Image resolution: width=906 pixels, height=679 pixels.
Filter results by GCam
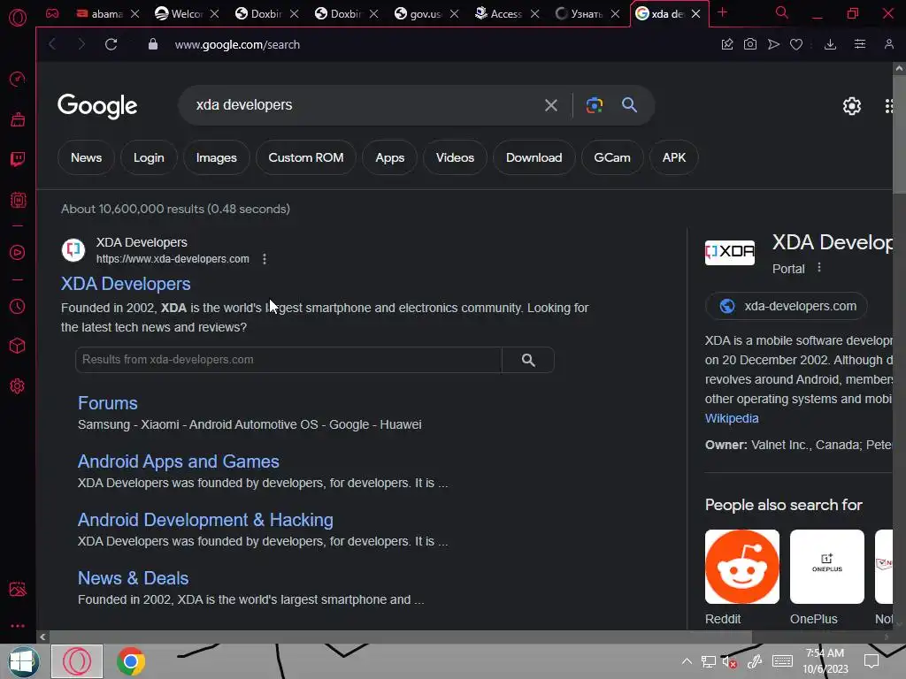(x=612, y=157)
